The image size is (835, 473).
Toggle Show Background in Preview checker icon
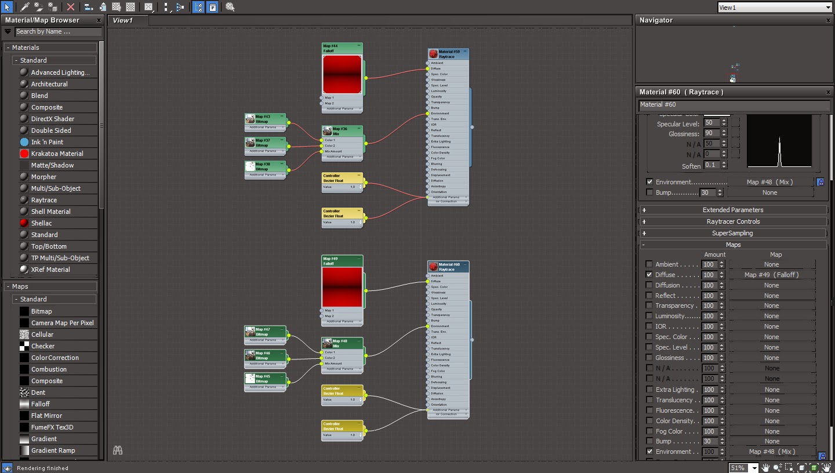(x=130, y=7)
